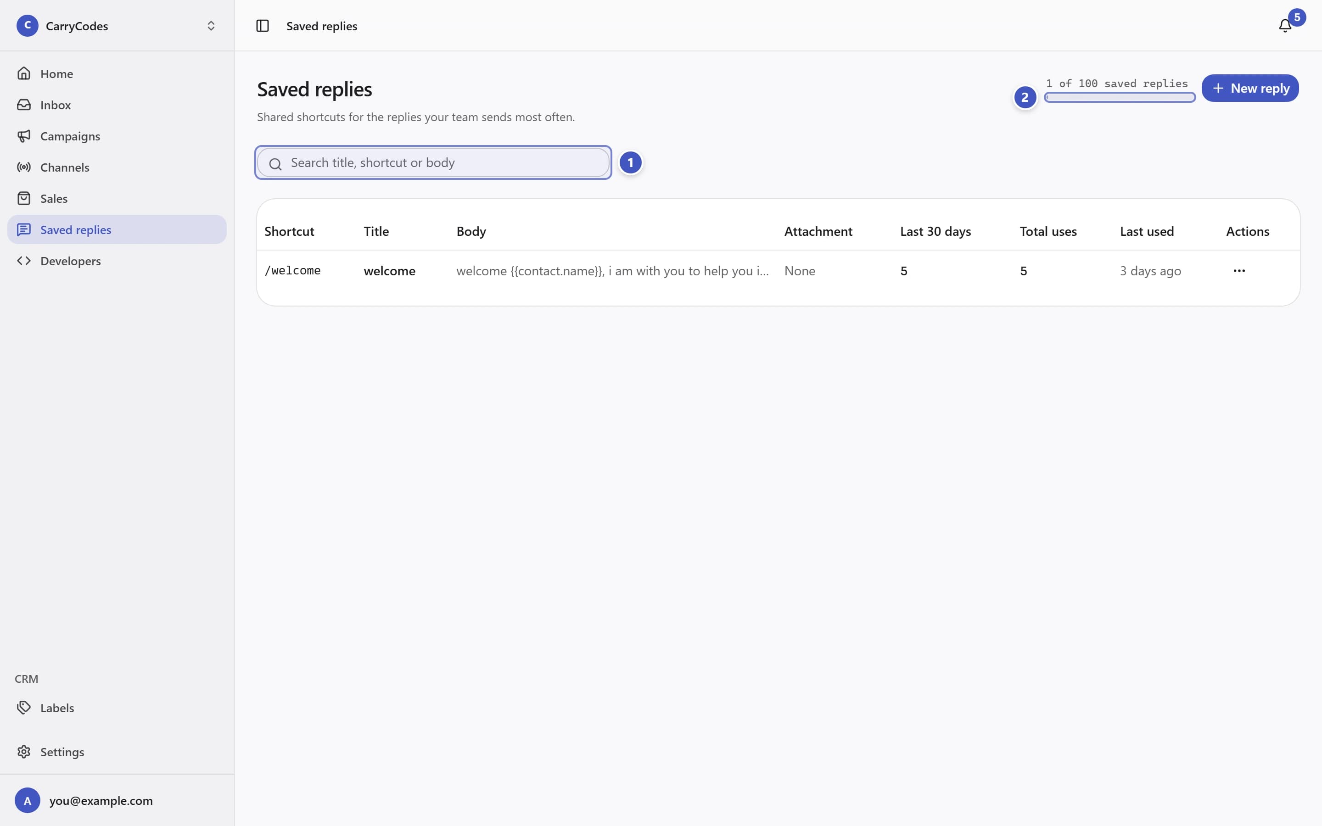The height and width of the screenshot is (826, 1322).
Task: Click the welcome title cell
Action: [390, 270]
